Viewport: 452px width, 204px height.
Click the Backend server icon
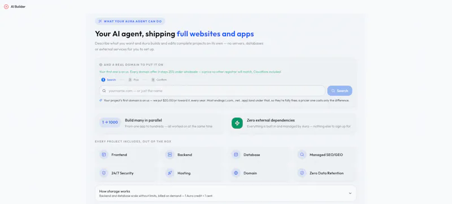point(170,155)
